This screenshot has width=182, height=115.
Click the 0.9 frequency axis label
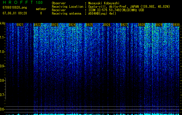point(2,66)
